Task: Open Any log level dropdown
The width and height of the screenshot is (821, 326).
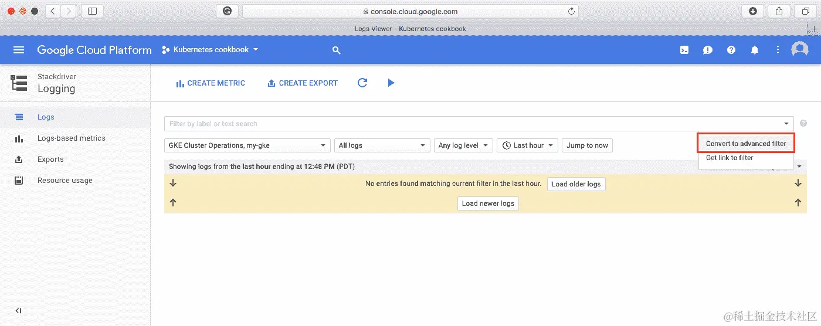Action: [x=463, y=145]
